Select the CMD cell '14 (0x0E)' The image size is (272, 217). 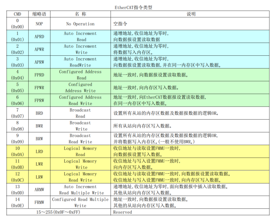point(17,203)
